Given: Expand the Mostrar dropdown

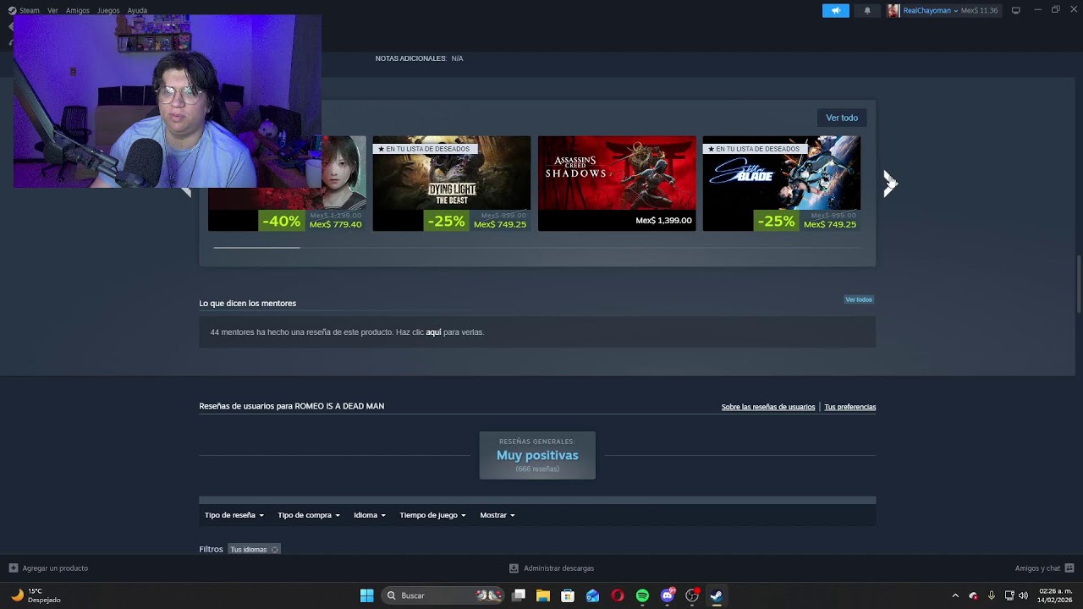Looking at the screenshot, I should pyautogui.click(x=498, y=515).
